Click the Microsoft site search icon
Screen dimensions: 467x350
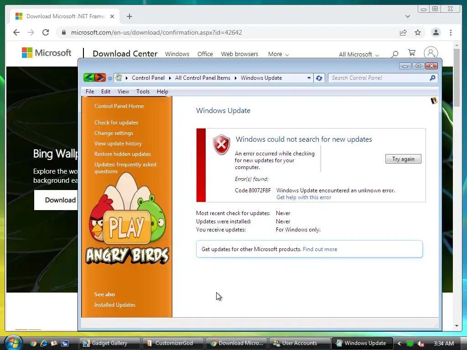click(x=394, y=54)
